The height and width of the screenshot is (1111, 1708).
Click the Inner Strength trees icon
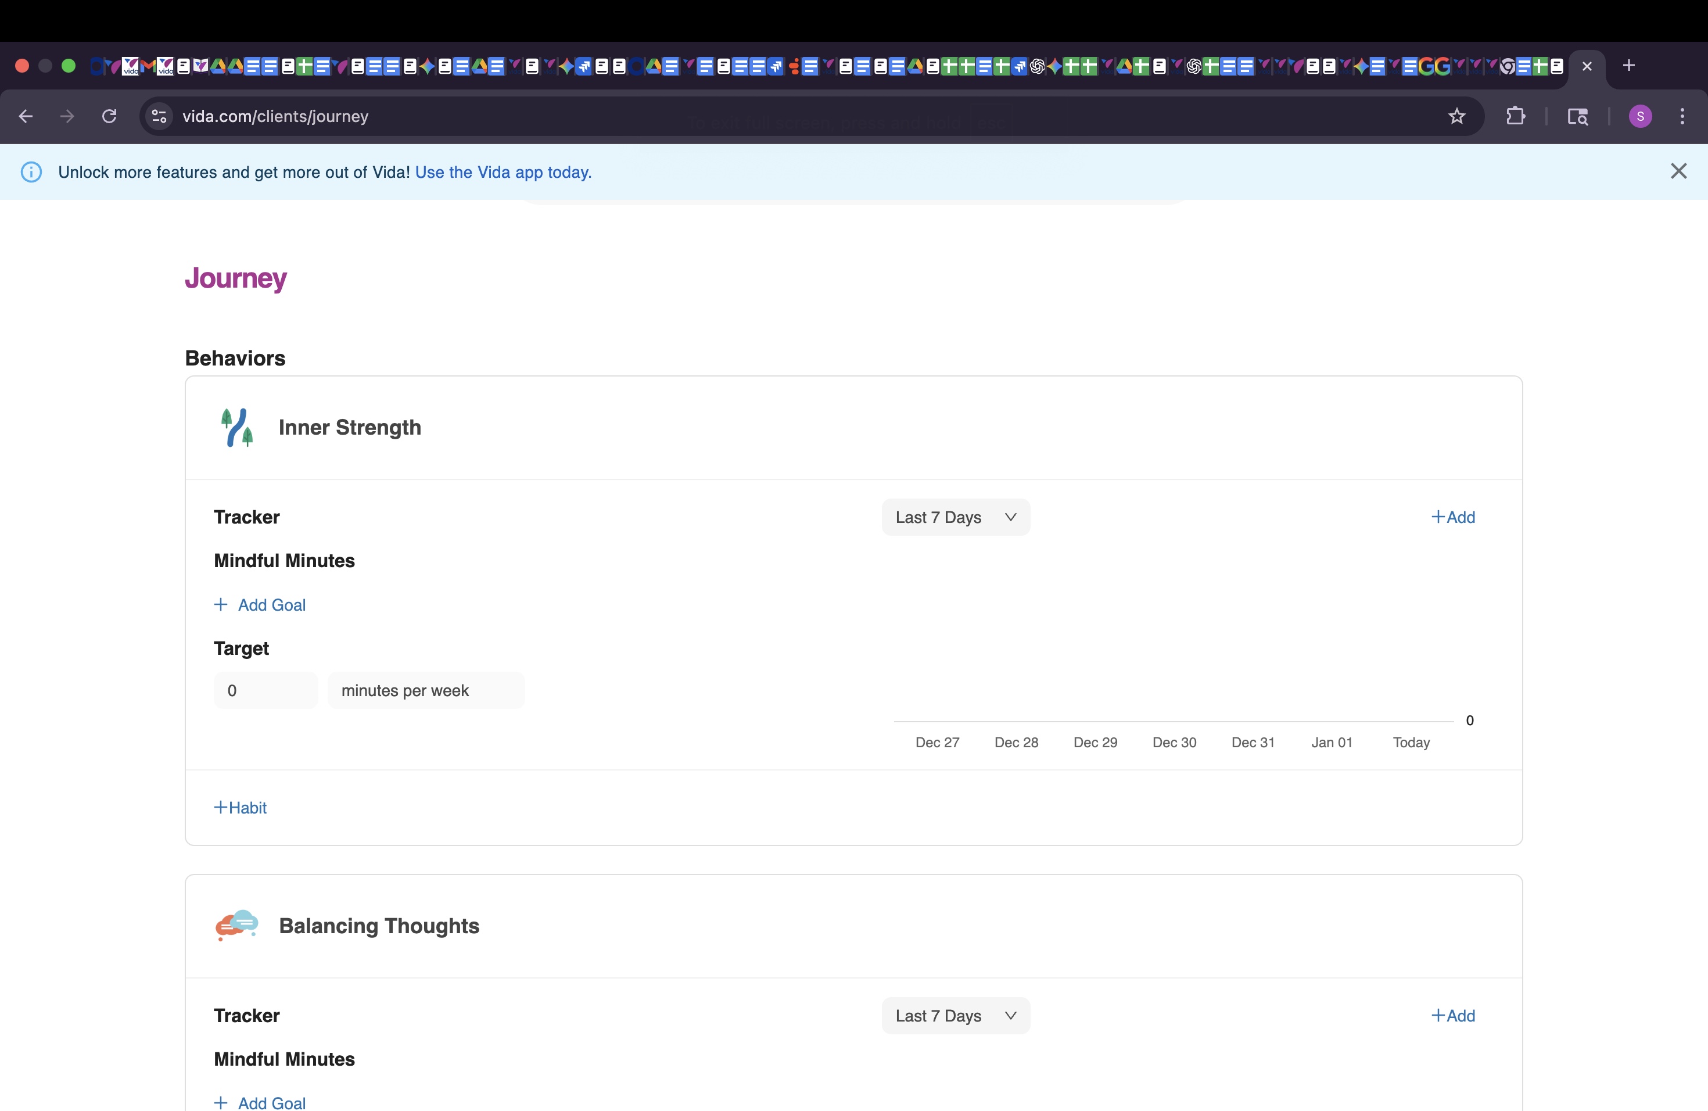(x=237, y=428)
